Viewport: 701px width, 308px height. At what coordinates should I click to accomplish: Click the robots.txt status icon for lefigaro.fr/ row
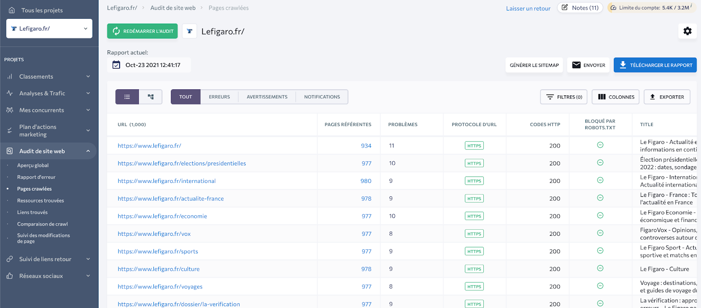[600, 145]
